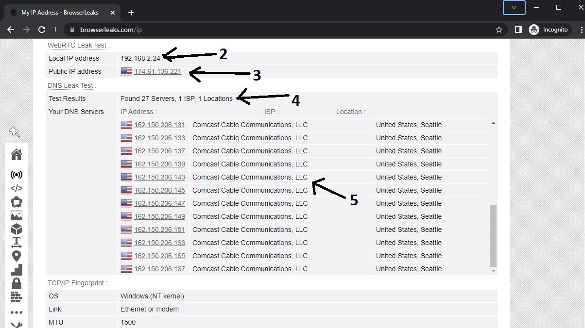Image resolution: width=585 pixels, height=328 pixels.
Task: Open the WebRTC Leak Test link
Action: (x=77, y=45)
